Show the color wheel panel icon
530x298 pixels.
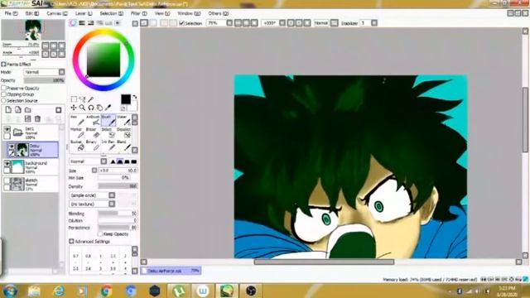[x=73, y=23]
